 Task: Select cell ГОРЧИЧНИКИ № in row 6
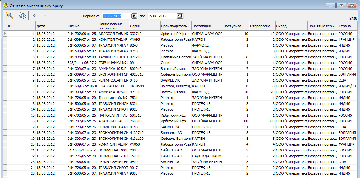[114, 63]
